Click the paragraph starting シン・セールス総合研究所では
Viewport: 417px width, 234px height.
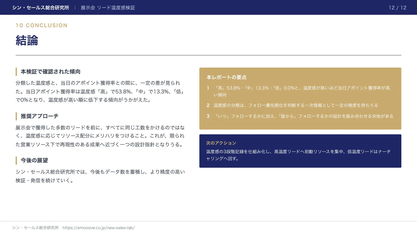click(100, 176)
